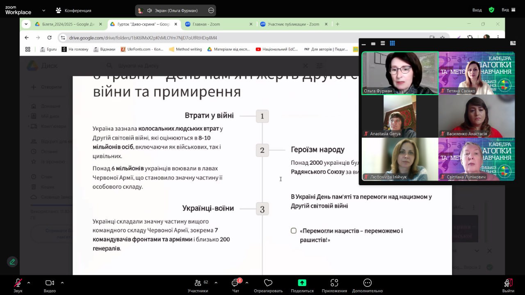The width and height of the screenshot is (525, 295).
Task: Expand audio options arrow next to Звук
Action: click(x=29, y=282)
